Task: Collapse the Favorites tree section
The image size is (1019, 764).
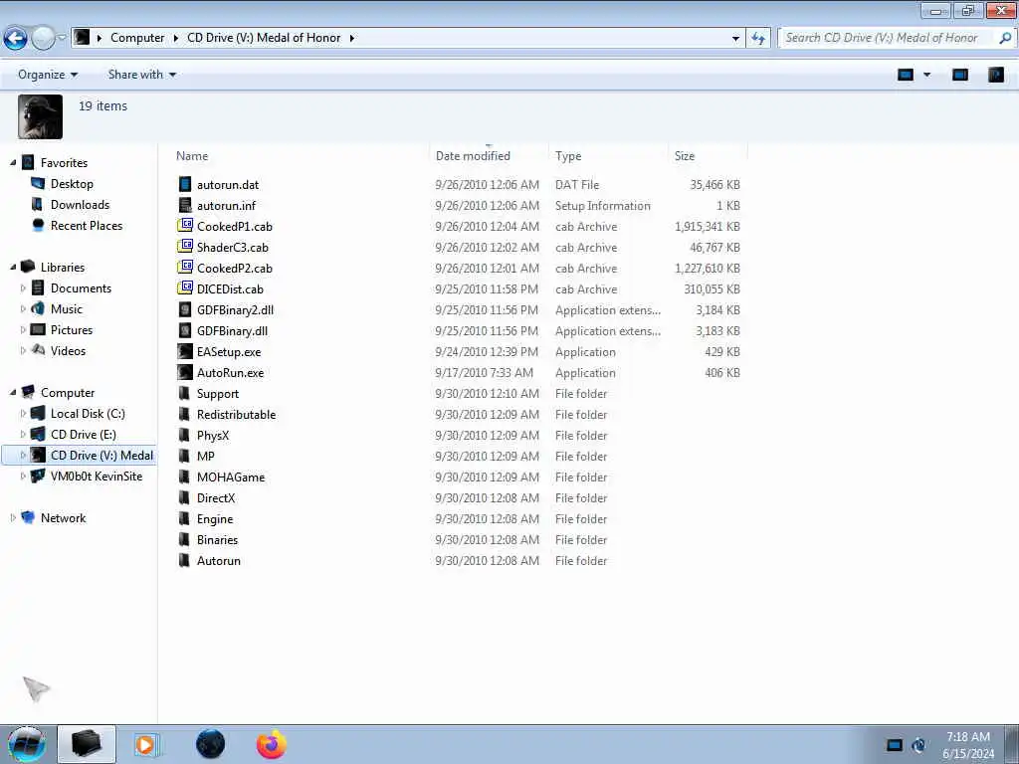Action: click(x=13, y=162)
